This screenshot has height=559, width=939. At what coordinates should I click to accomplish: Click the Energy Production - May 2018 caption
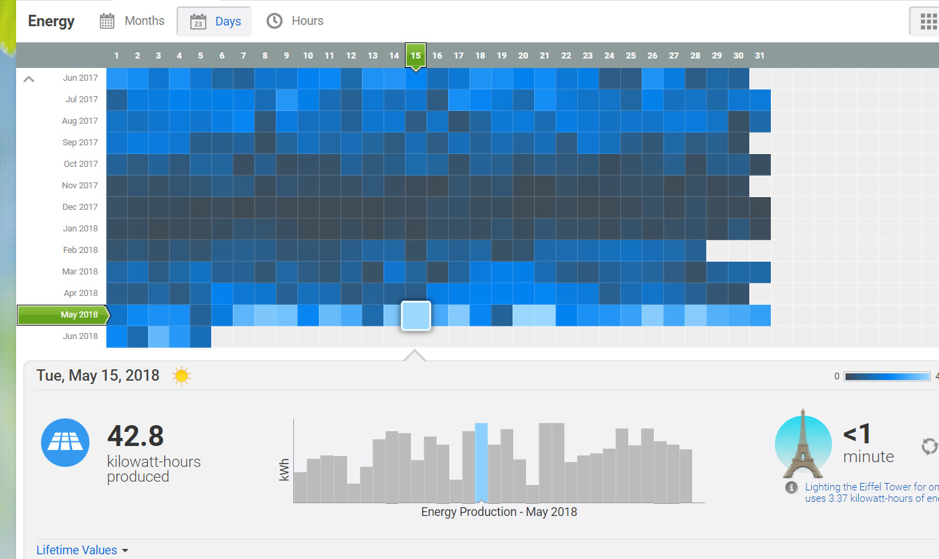click(499, 512)
